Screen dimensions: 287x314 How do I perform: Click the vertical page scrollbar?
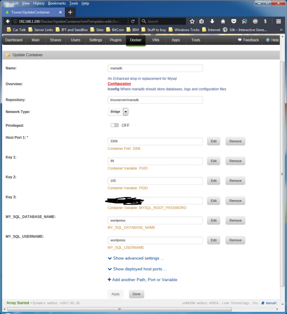pos(282,174)
